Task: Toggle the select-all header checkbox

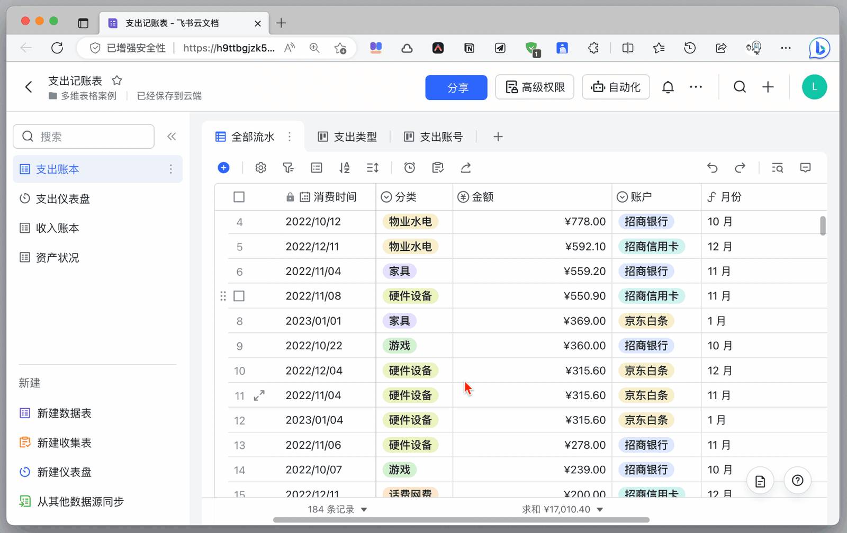Action: click(x=239, y=197)
